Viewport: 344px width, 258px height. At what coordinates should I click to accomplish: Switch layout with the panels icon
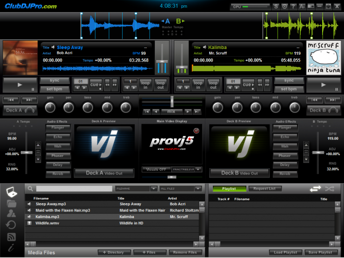[x=311, y=7]
